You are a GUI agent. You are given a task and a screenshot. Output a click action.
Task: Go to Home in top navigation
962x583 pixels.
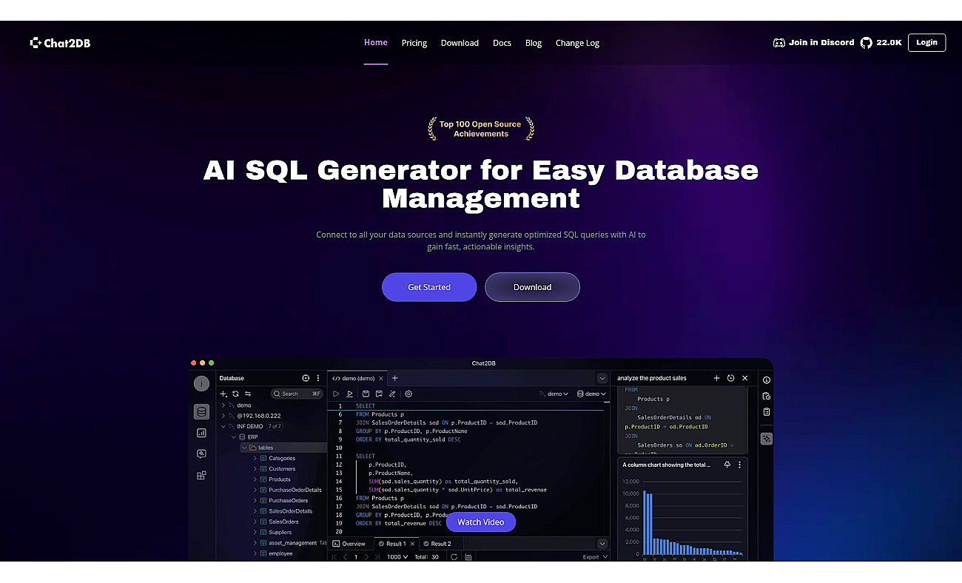pyautogui.click(x=376, y=42)
